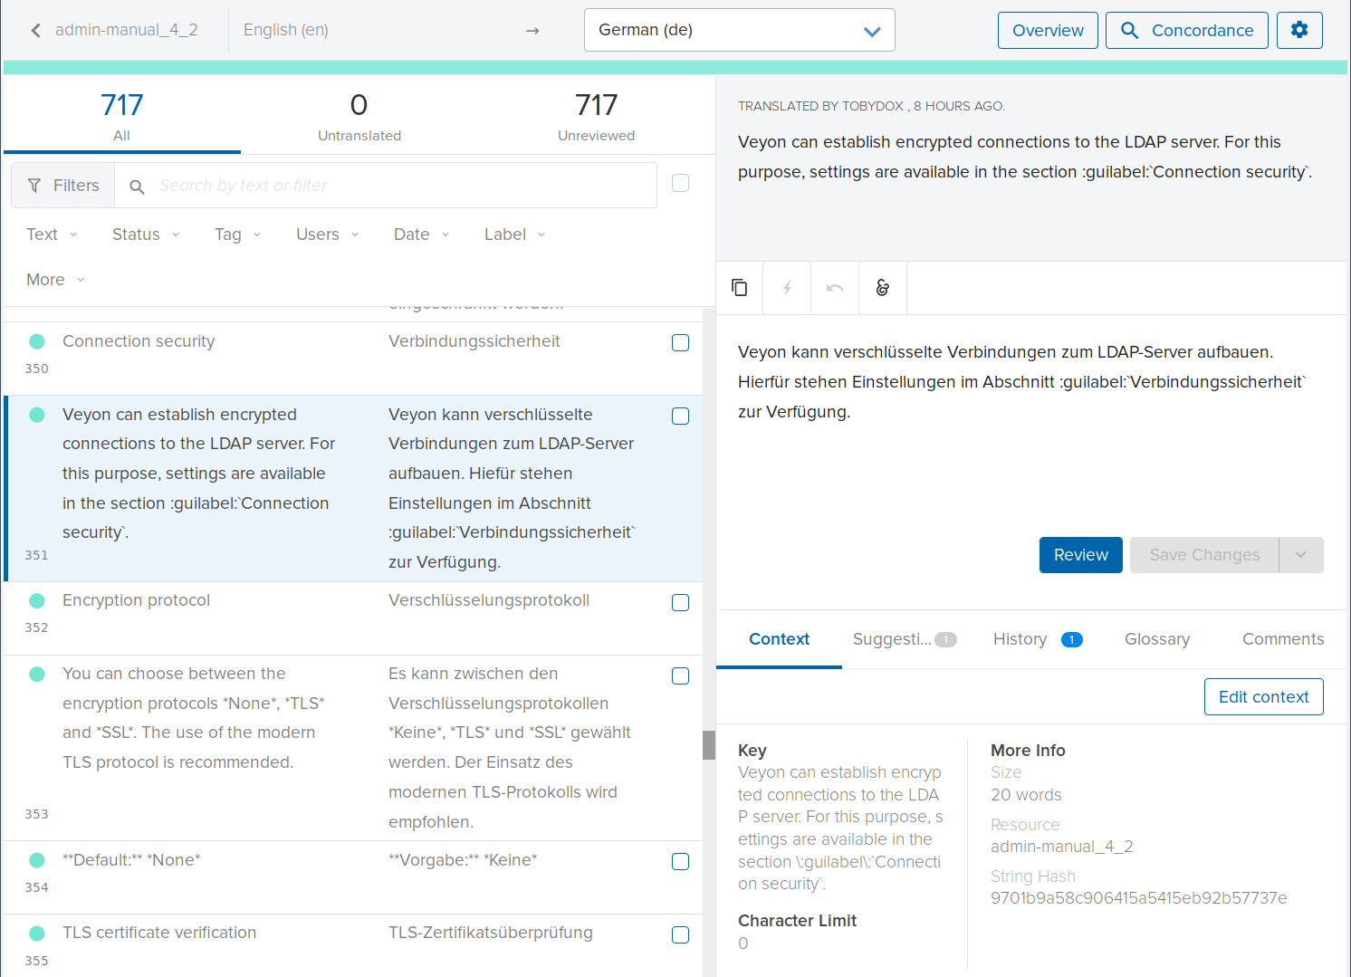Expand the Tag filter dropdown
This screenshot has width=1351, height=977.
pos(238,235)
